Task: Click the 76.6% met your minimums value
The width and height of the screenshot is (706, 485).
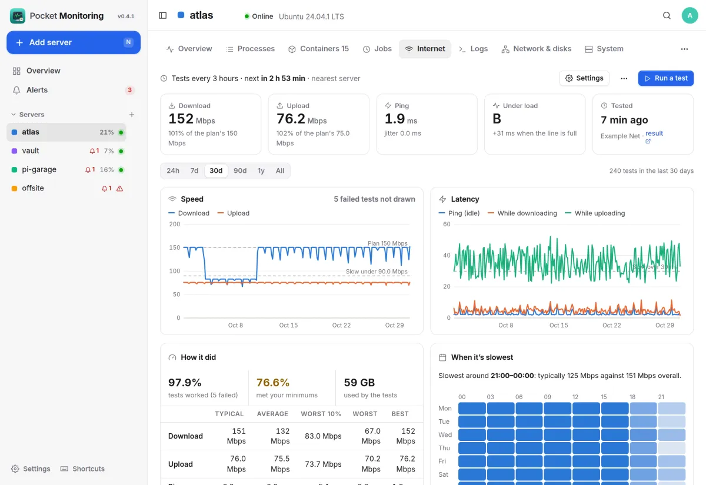Action: (273, 383)
